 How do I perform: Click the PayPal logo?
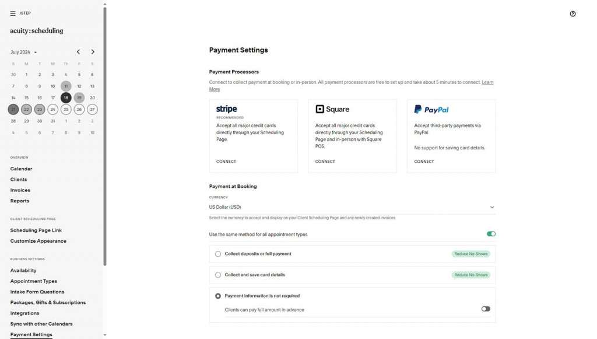tap(431, 109)
